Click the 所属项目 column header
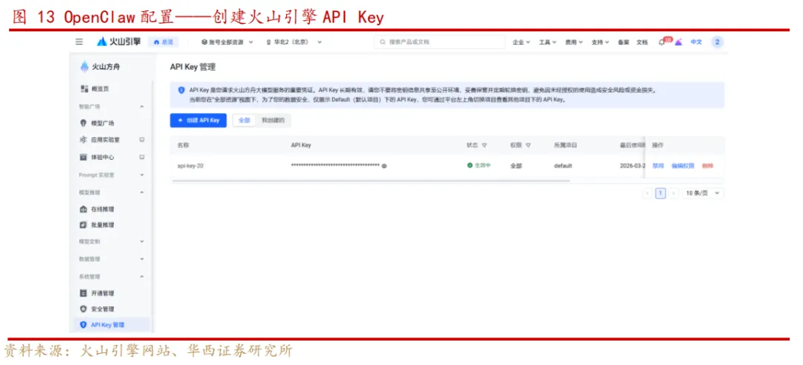 coord(565,146)
